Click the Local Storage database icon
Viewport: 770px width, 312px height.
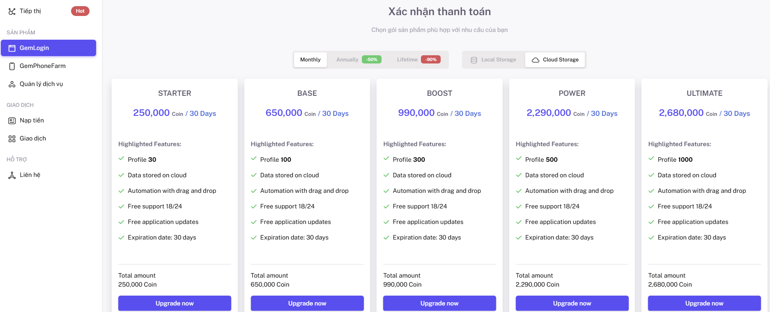tap(474, 60)
